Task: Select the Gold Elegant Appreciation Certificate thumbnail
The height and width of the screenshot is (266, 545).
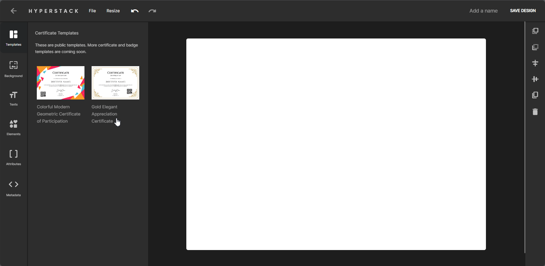Action: click(x=115, y=83)
